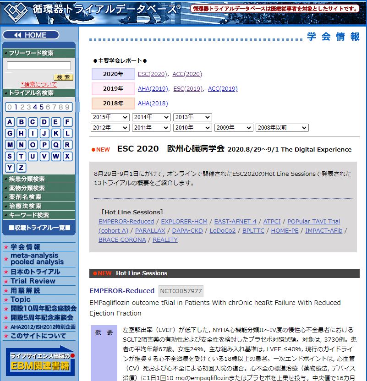This screenshot has width=367, height=381.
Task: Click the EBM関連書籍 banner
Action: pos(40,361)
